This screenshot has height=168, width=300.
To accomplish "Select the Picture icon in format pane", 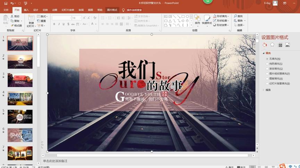I will (x=287, y=45).
